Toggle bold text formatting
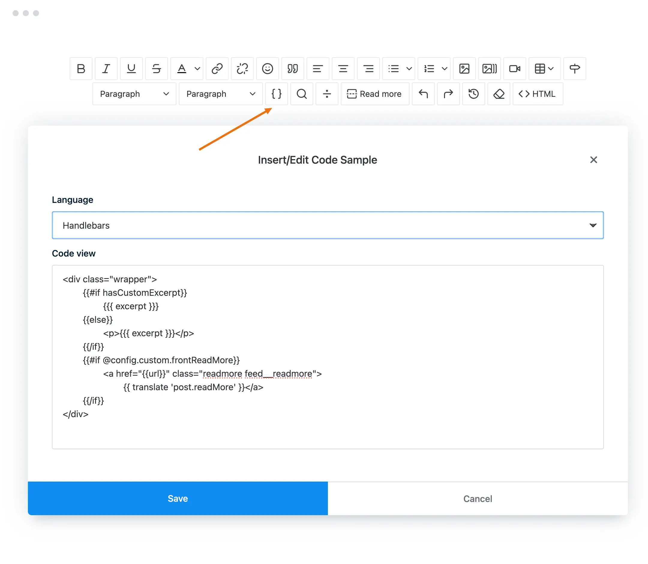Image resolution: width=648 pixels, height=564 pixels. click(x=81, y=69)
